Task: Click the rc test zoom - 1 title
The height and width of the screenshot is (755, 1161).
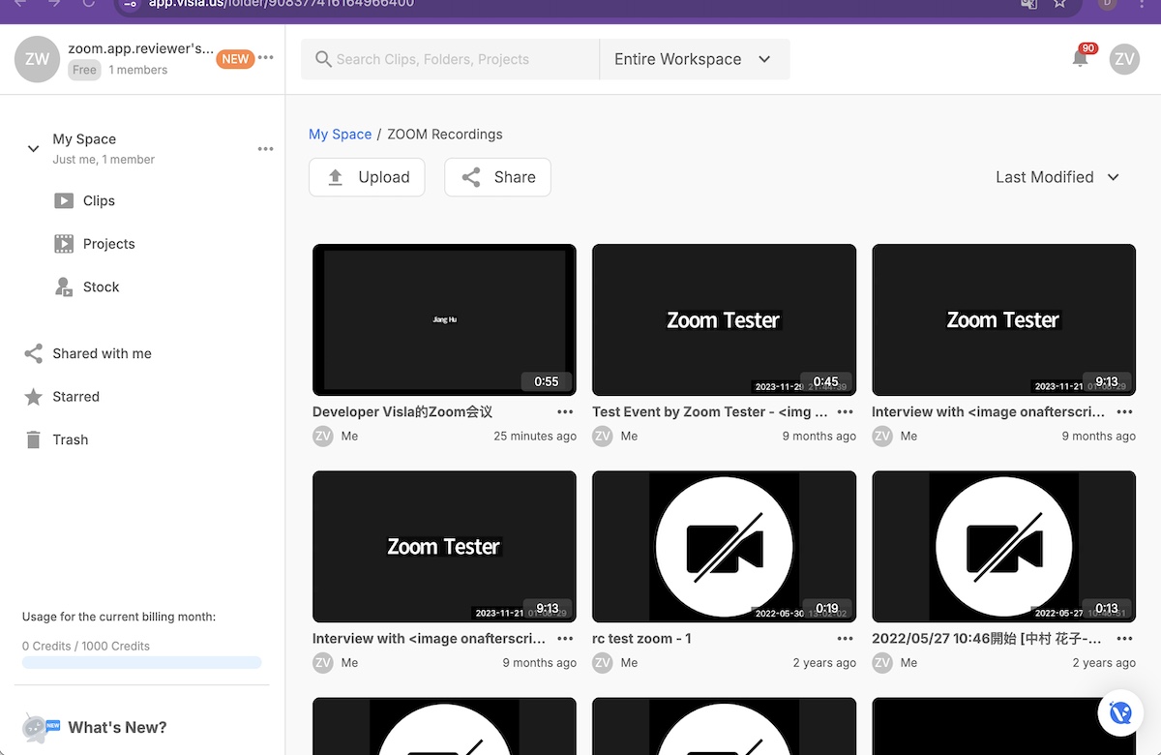Action: (x=641, y=639)
